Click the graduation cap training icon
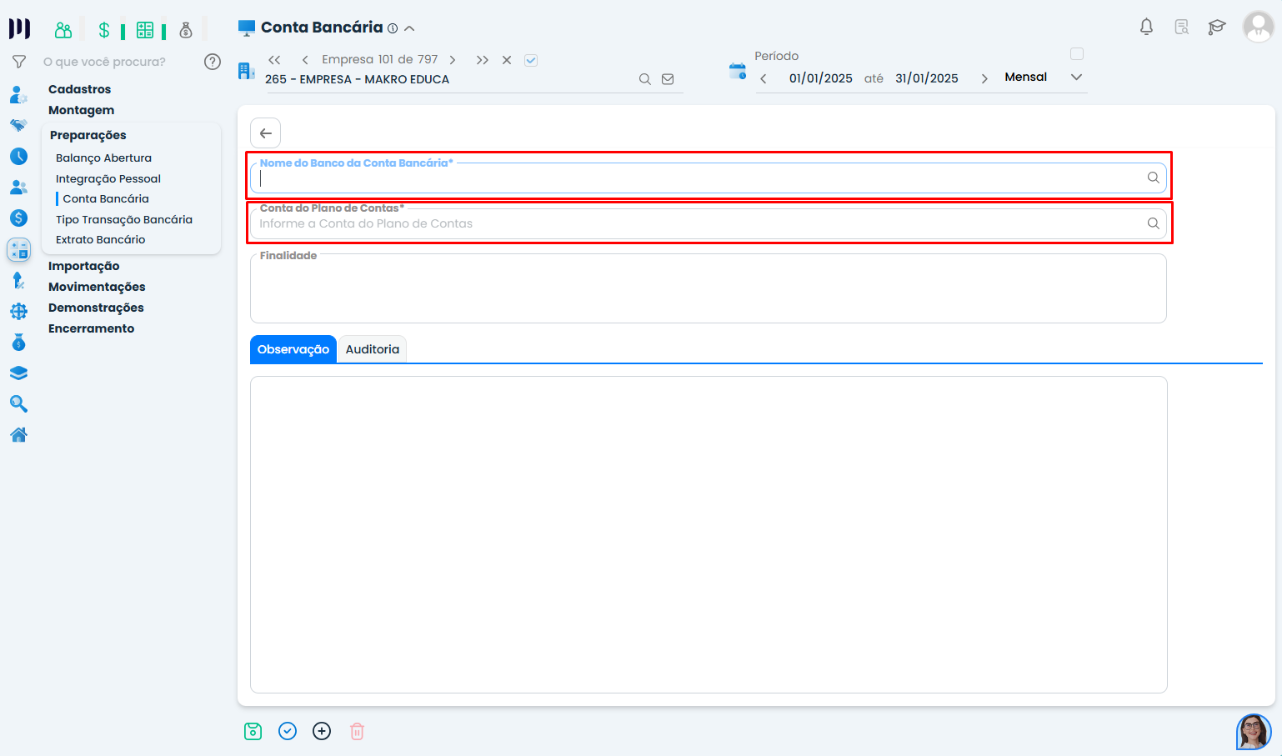Viewport: 1282px width, 756px height. (x=1216, y=27)
